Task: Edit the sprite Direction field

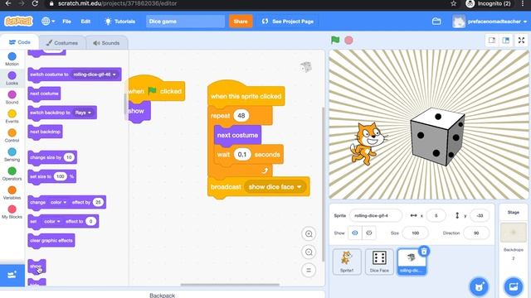Action: (x=476, y=233)
